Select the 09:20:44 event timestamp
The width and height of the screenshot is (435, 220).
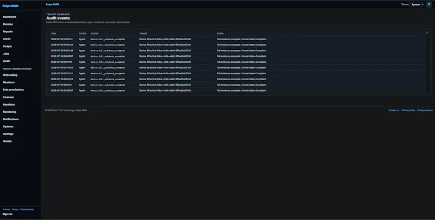62,50
